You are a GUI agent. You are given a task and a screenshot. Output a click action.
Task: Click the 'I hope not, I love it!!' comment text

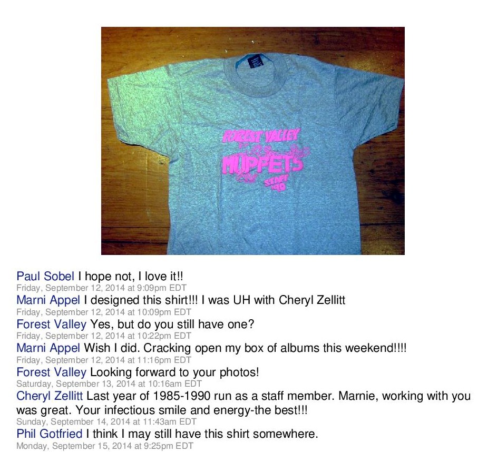[131, 276]
